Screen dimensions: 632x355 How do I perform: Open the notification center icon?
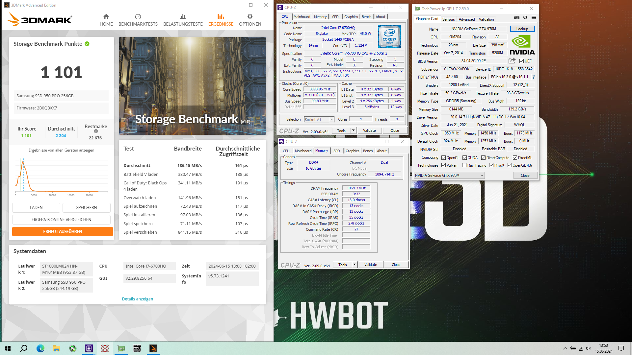621,348
